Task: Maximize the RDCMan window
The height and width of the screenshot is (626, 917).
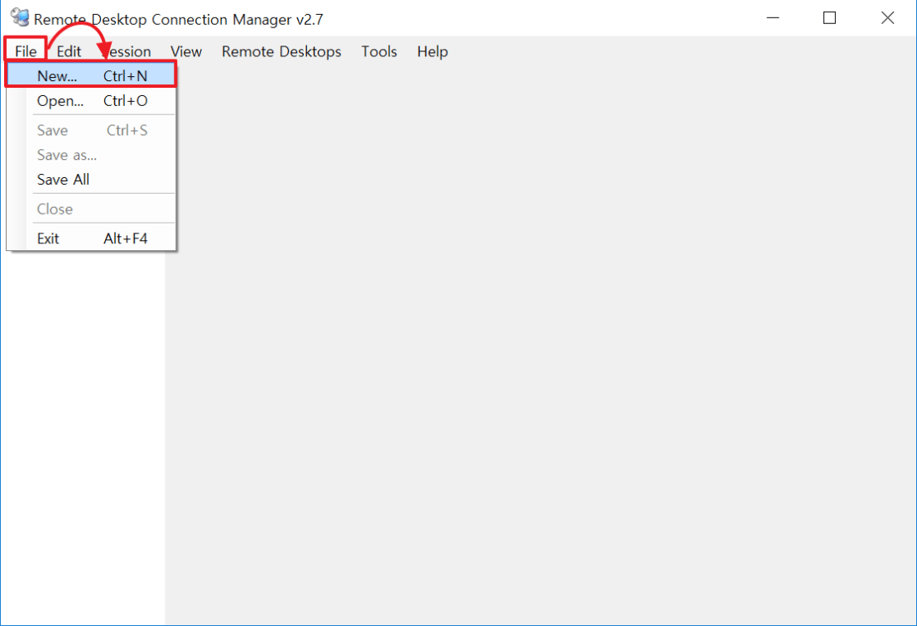Action: tap(829, 17)
